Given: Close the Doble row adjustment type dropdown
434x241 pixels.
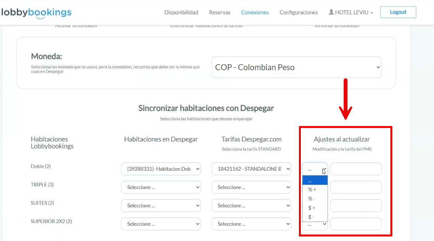Looking at the screenshot, I should point(315,169).
